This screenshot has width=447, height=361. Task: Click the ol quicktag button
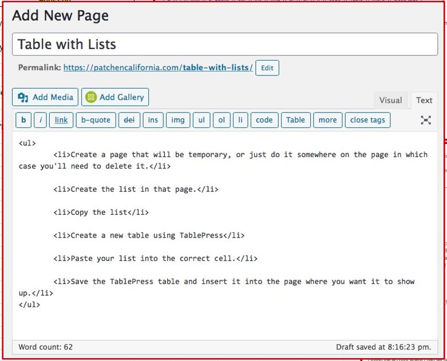[x=221, y=120]
